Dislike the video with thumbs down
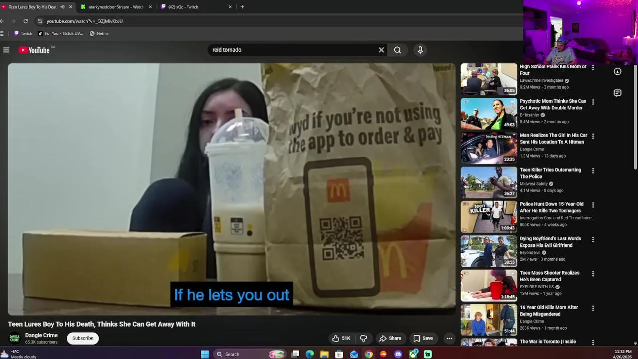 [363, 338]
